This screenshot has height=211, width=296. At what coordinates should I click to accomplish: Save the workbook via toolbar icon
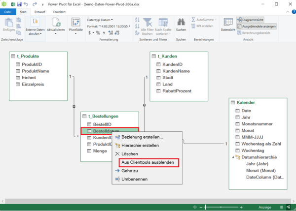[19, 4]
